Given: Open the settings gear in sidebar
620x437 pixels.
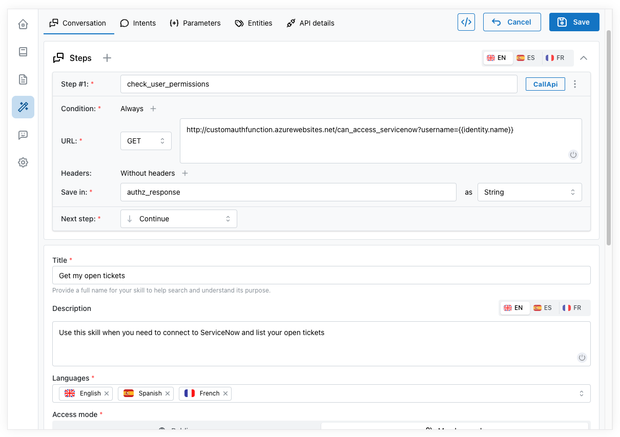Looking at the screenshot, I should [x=23, y=162].
